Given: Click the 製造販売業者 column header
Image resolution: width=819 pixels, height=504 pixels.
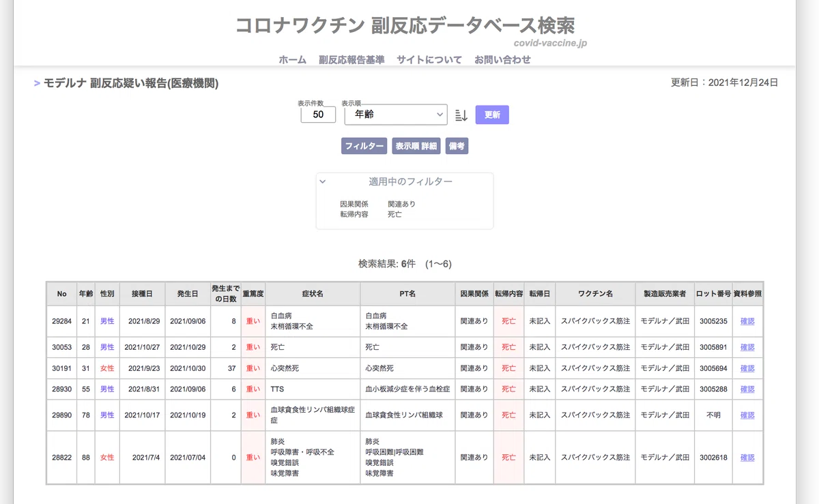Looking at the screenshot, I should click(x=665, y=294).
